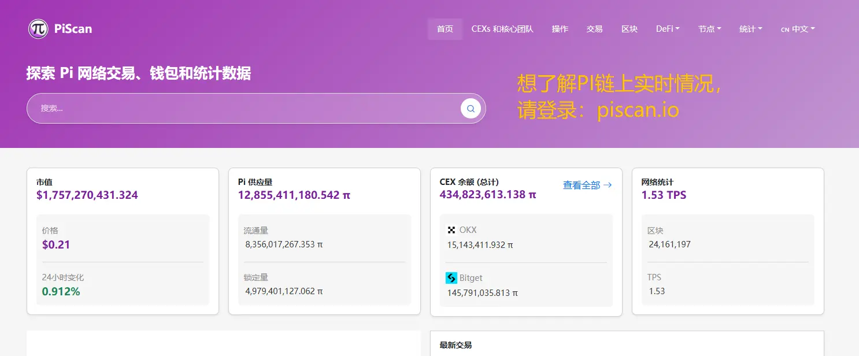Click the headline 探索 Pi 网络交易
The width and height of the screenshot is (859, 356).
tap(139, 73)
